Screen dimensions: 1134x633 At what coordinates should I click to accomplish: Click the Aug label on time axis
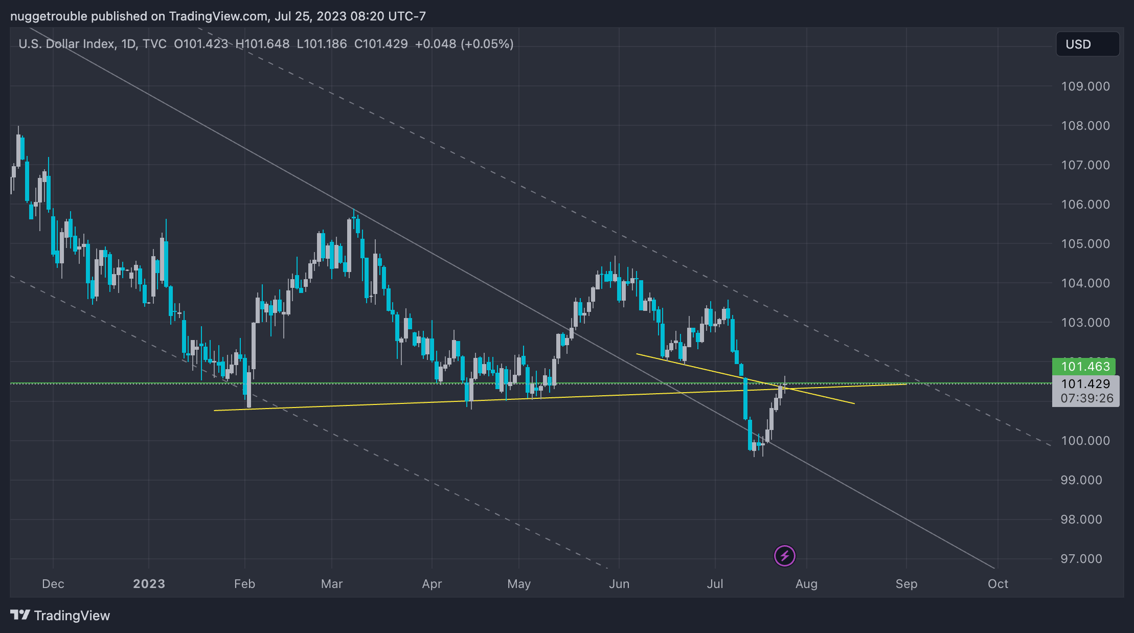click(x=806, y=584)
